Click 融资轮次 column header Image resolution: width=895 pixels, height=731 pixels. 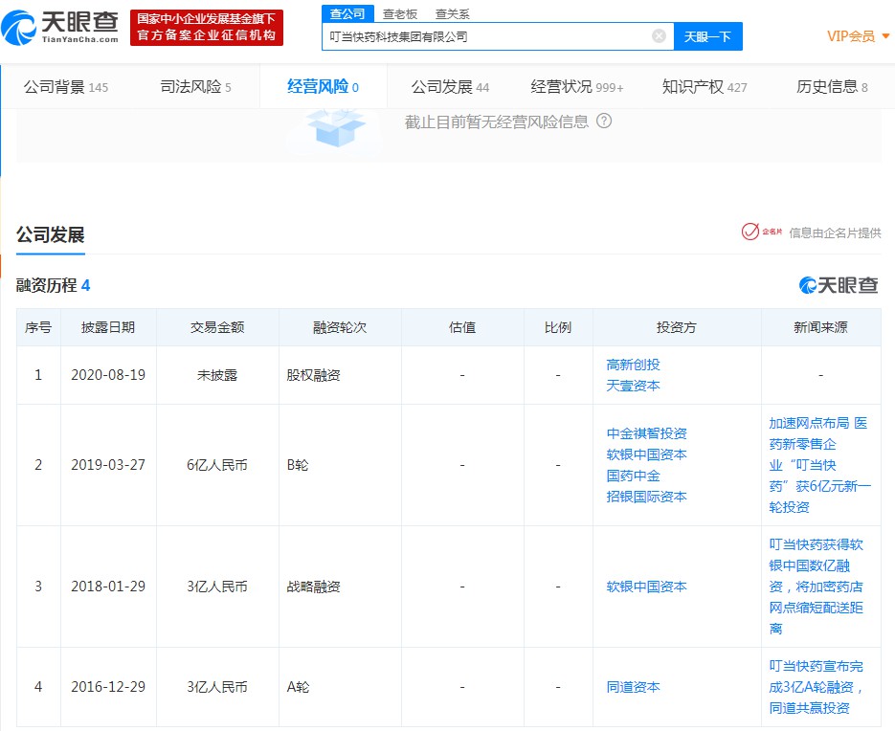tap(340, 327)
